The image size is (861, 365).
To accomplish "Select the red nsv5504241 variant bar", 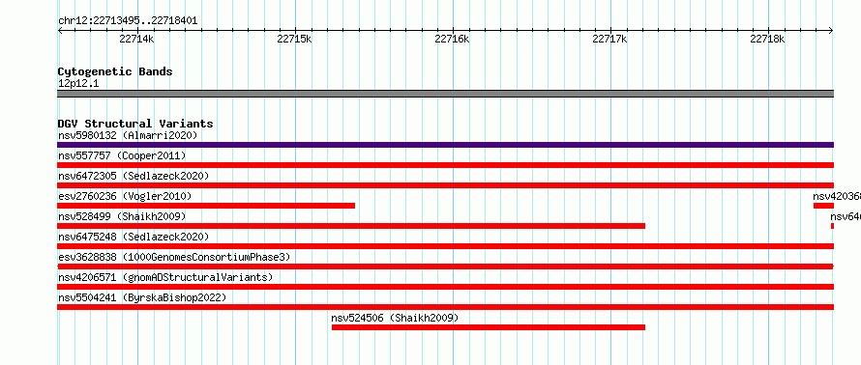I will (x=445, y=307).
